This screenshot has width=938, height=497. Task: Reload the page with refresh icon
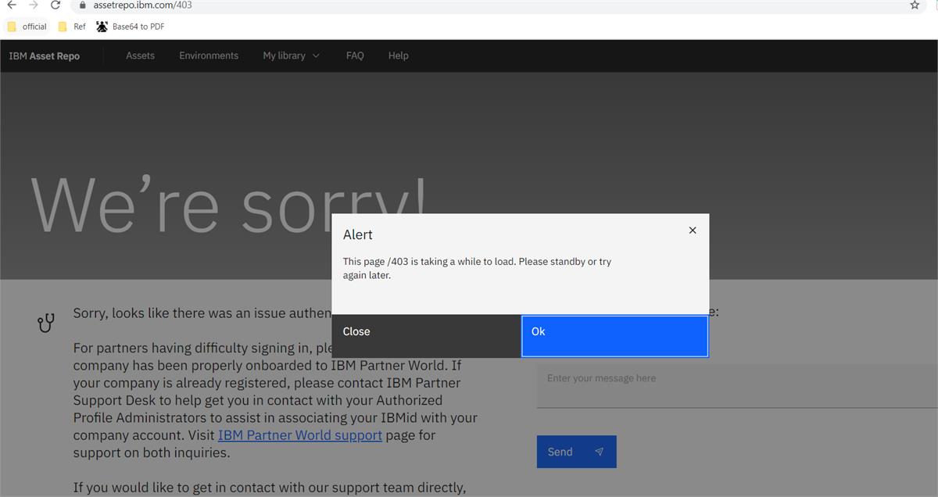pos(55,5)
